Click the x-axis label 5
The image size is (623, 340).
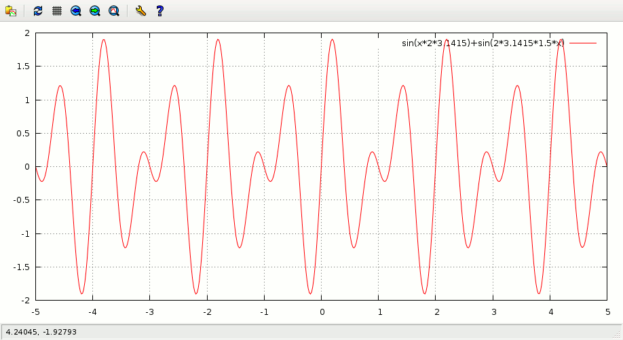click(608, 312)
